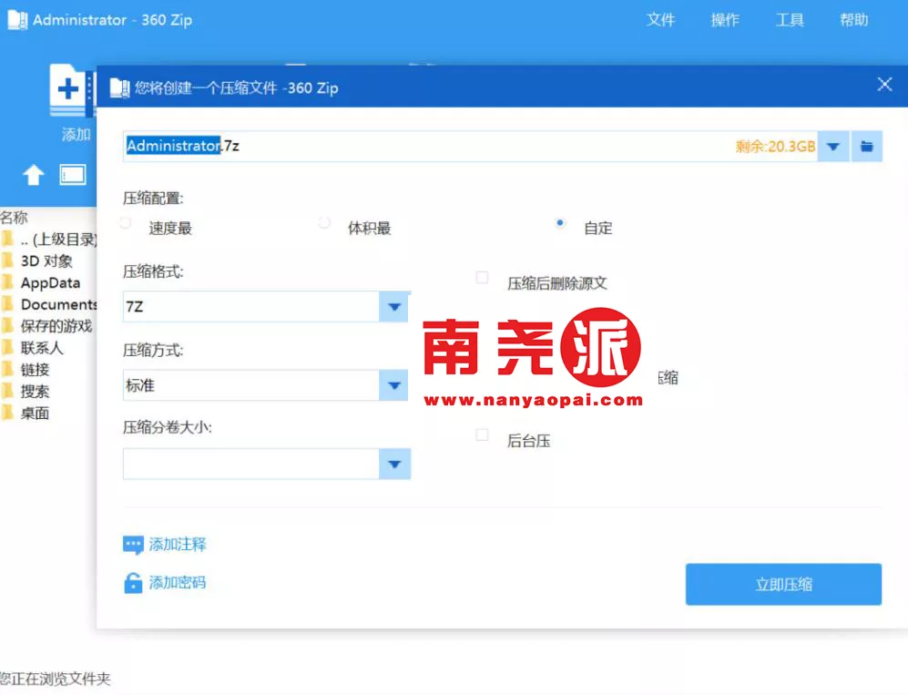The image size is (908, 695).
Task: Click the 立即压缩 compress now button
Action: [783, 585]
